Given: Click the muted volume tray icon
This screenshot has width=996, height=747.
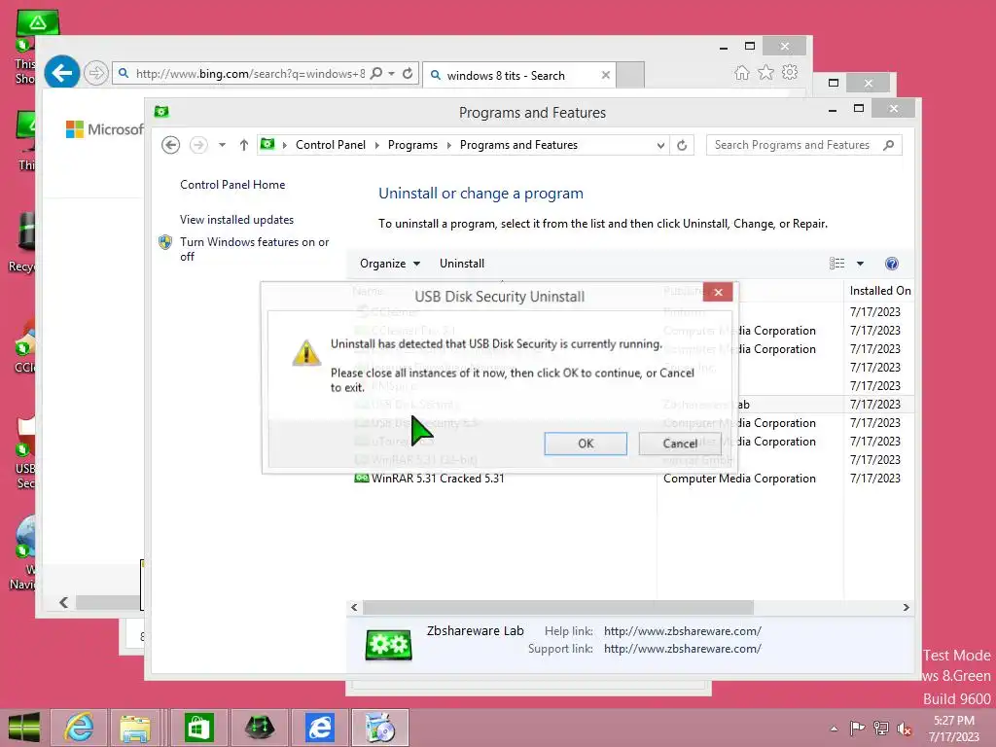Looking at the screenshot, I should (x=905, y=728).
